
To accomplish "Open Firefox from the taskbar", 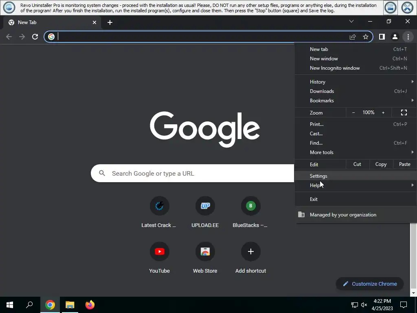I will click(x=90, y=305).
